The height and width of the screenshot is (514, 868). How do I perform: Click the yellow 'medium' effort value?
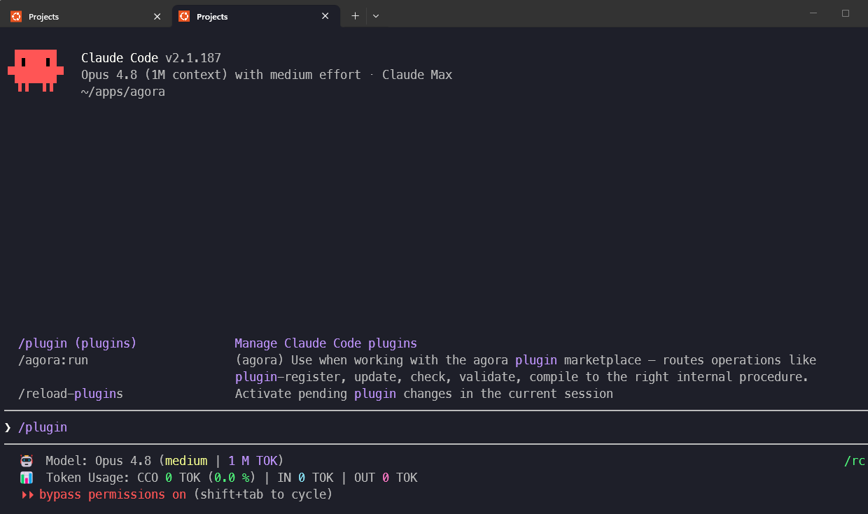pyautogui.click(x=186, y=461)
